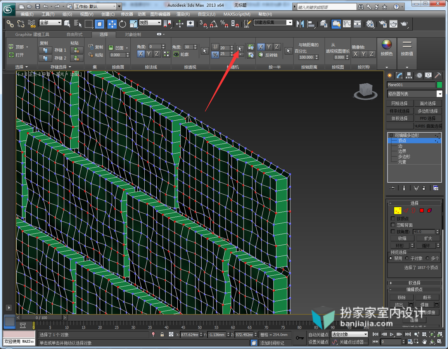The width and height of the screenshot is (448, 349).
Task: Collapse the 可编辑多边形 modifier tree
Action: point(391,135)
